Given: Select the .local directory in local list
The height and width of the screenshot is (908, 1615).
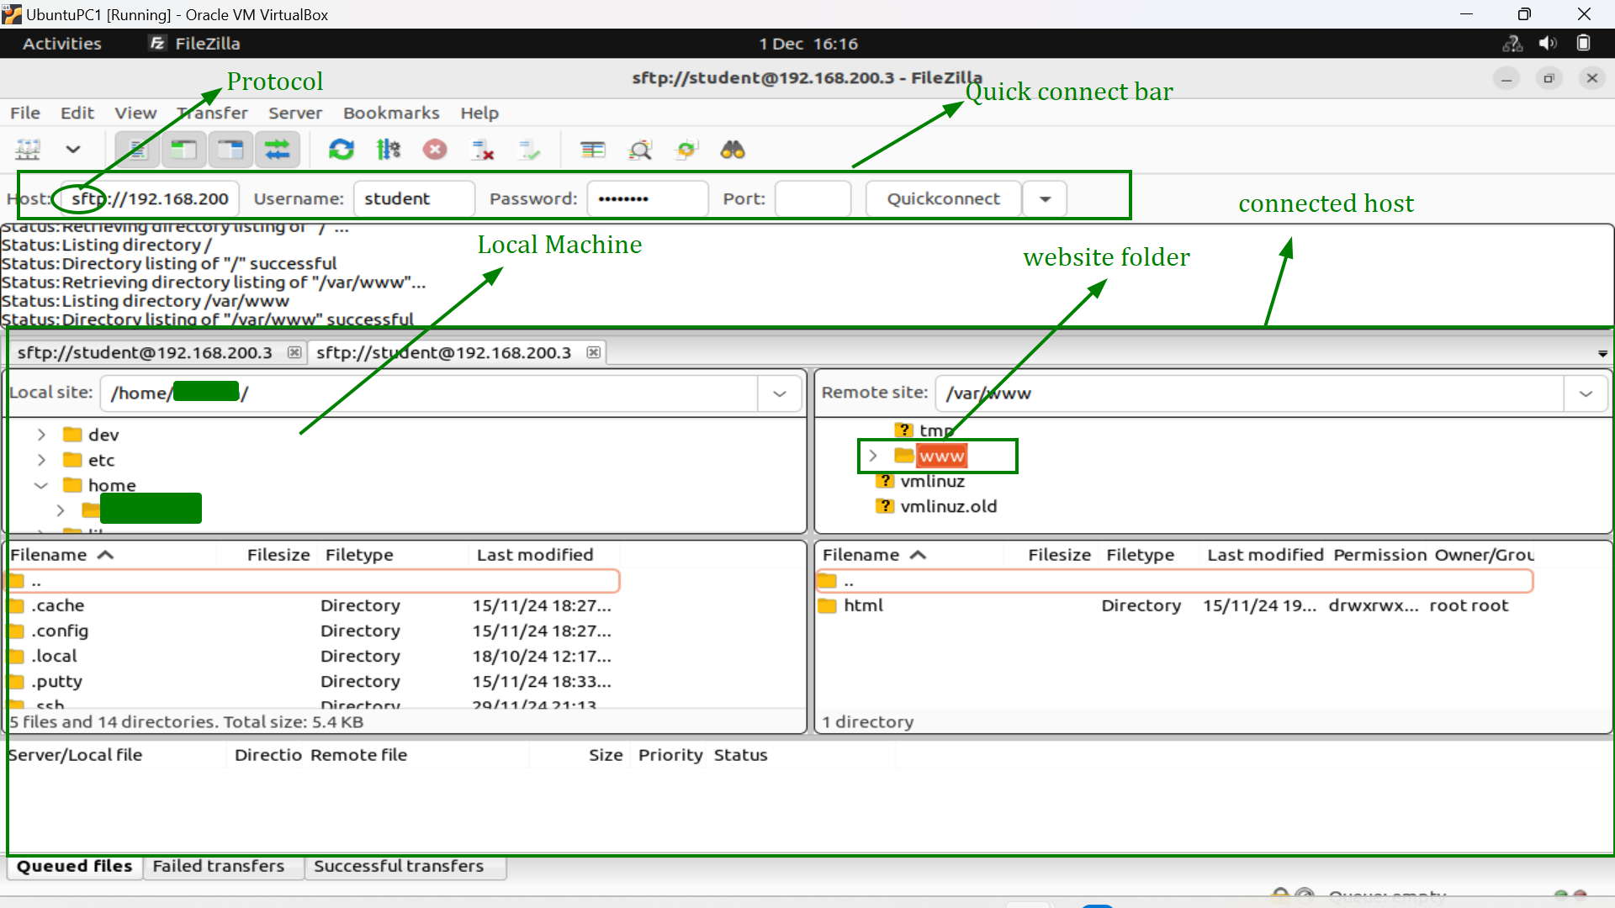Looking at the screenshot, I should tap(313, 656).
